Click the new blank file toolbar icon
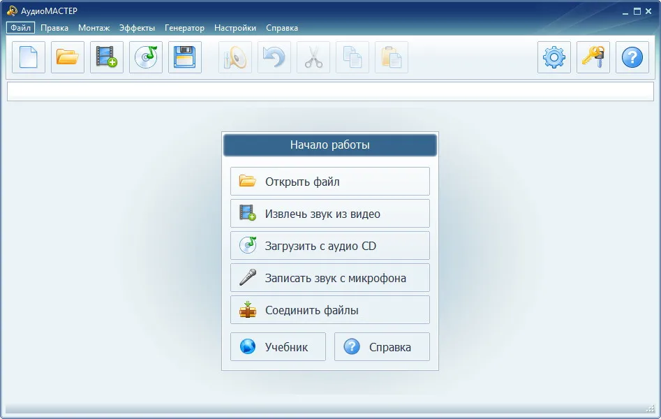Screen dimensions: 661x419 tap(28, 57)
